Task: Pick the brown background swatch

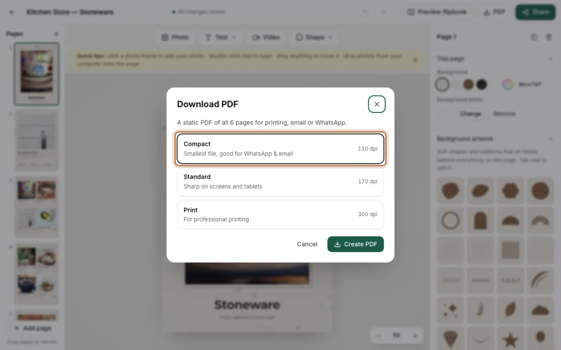Action: [x=468, y=84]
